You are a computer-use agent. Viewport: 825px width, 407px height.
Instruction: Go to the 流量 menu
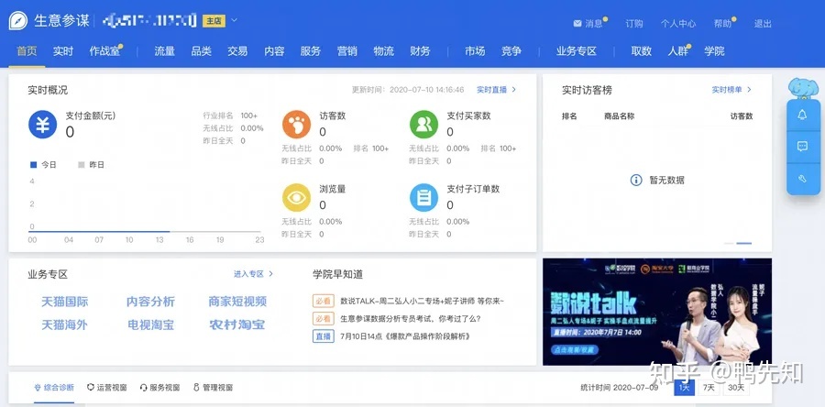(x=165, y=51)
